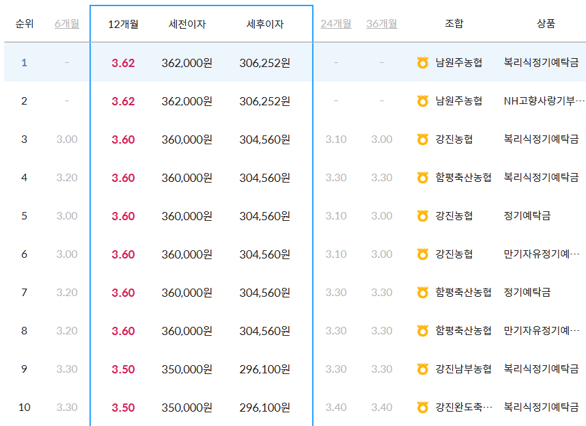Viewport: 586px width, 426px height.
Task: Click rank number 1
Action: click(x=25, y=62)
